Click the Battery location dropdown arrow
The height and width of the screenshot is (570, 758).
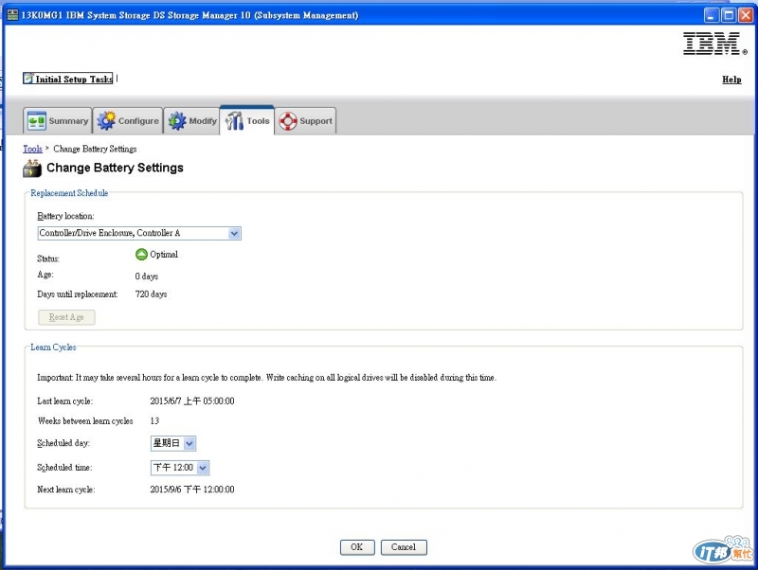point(234,233)
